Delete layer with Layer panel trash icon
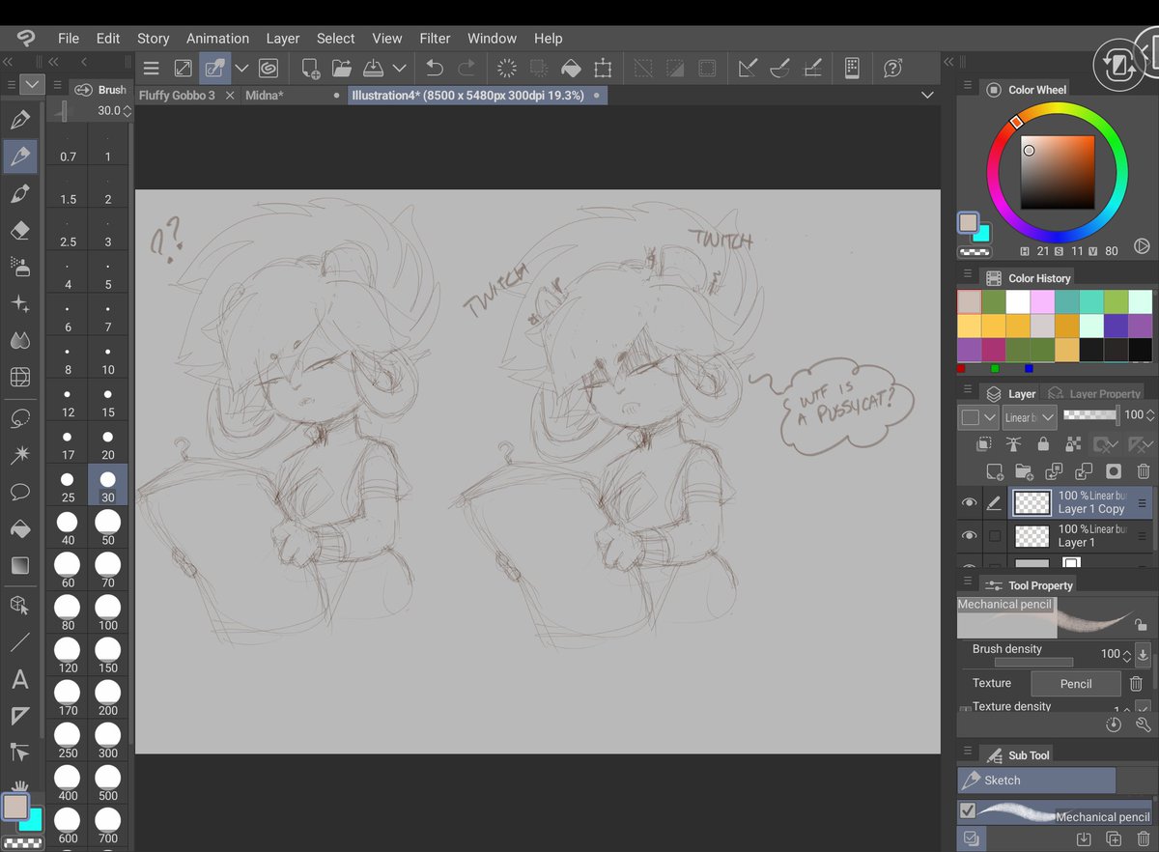Screen dimensions: 1159x852 click(x=1144, y=471)
